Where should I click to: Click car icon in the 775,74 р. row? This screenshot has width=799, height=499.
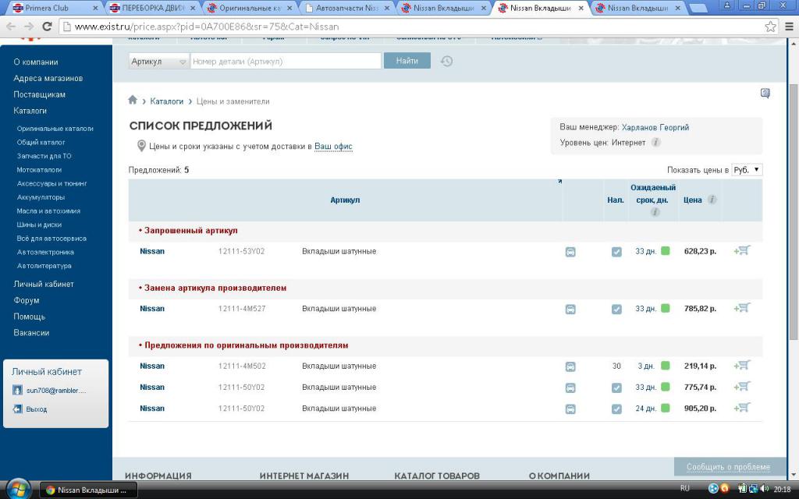pyautogui.click(x=570, y=388)
